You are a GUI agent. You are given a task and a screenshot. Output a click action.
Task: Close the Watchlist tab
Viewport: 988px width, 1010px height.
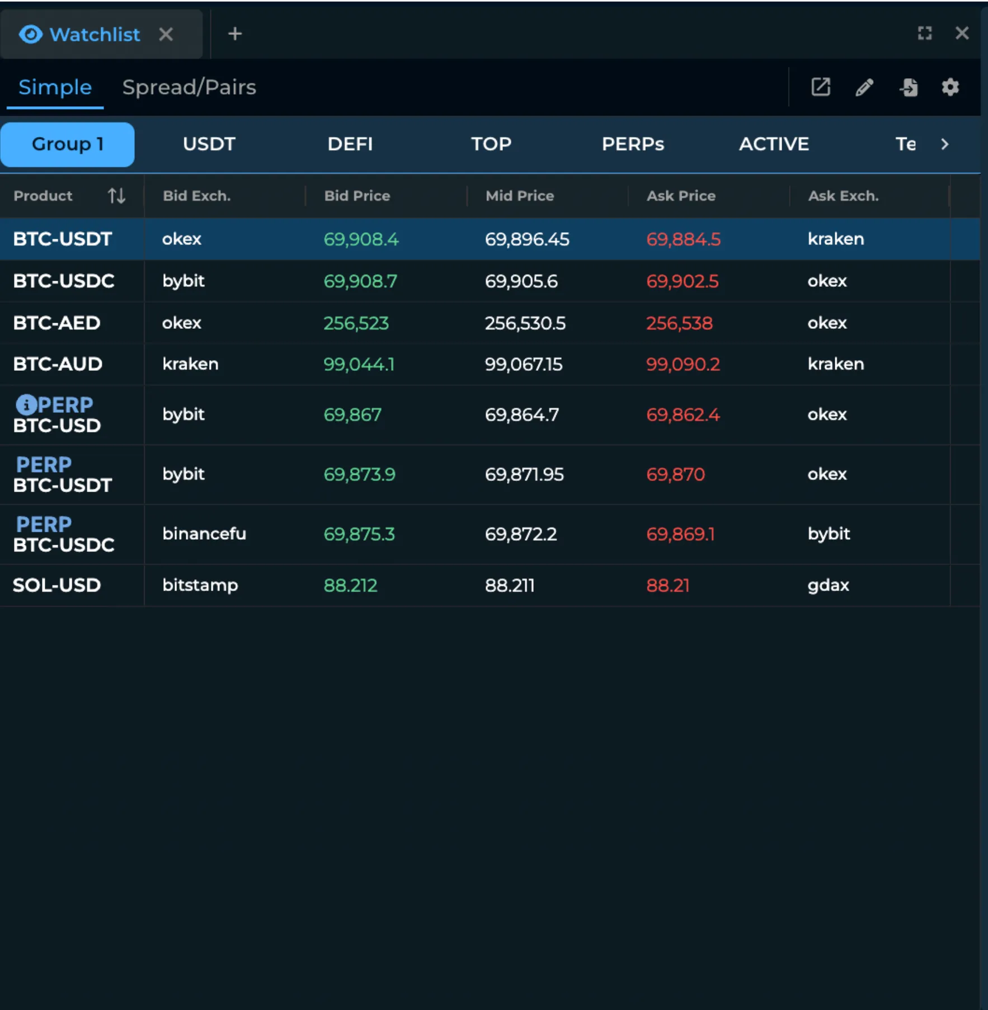[166, 34]
